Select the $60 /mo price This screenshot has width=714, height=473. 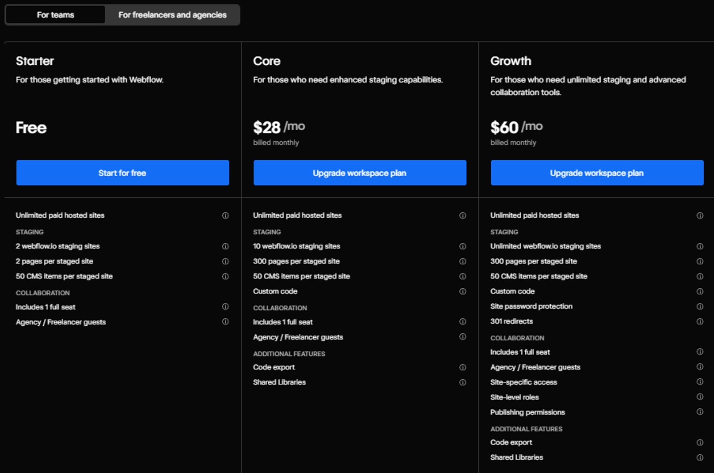tap(517, 127)
